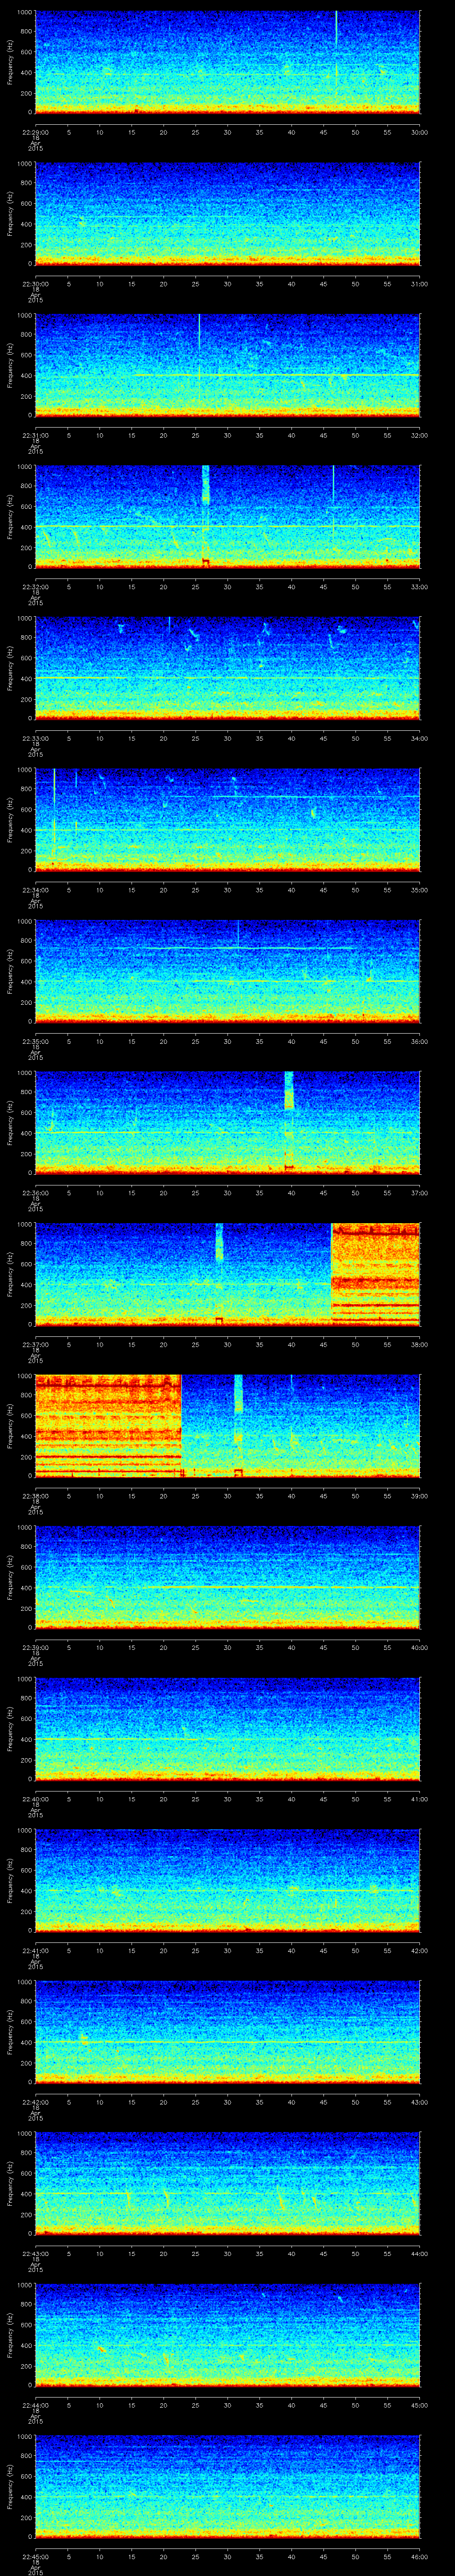
Task: Click the red broadband noise block in 22:38:00 panel
Action: (x=108, y=1425)
